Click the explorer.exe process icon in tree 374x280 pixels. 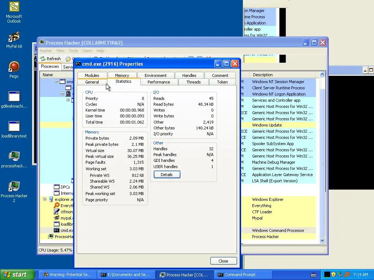tap(51, 199)
